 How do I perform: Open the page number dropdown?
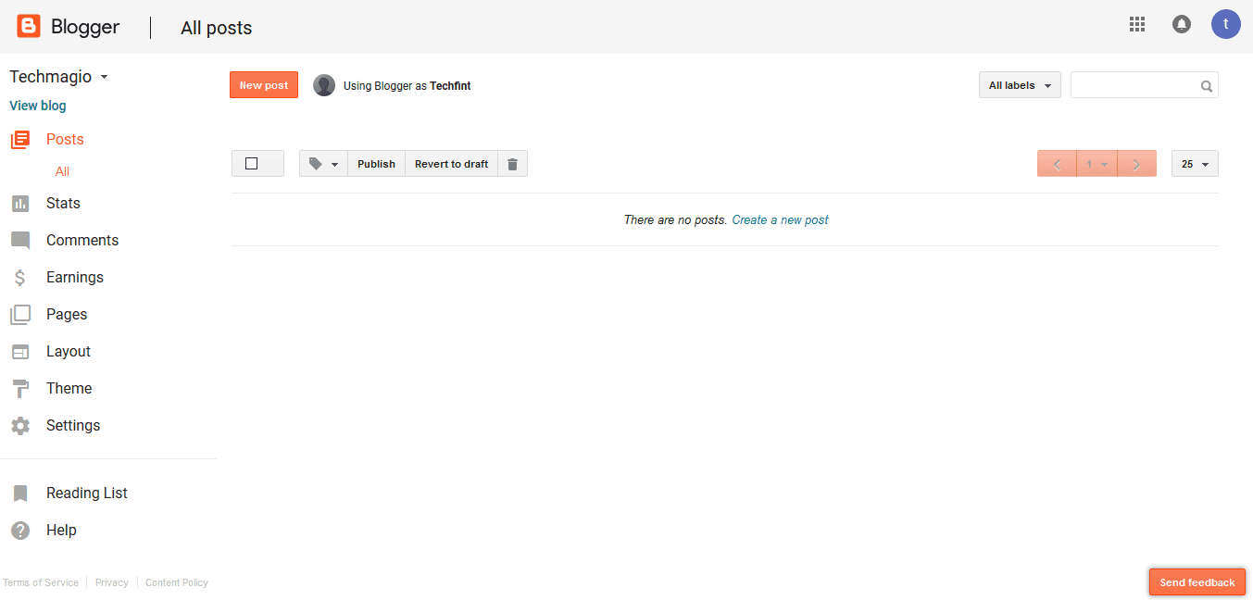coord(1097,164)
